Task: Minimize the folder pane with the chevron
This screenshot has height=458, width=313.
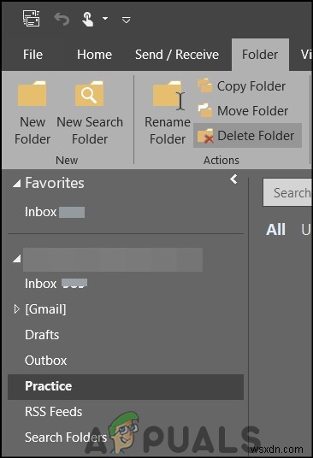Action: pyautogui.click(x=233, y=179)
